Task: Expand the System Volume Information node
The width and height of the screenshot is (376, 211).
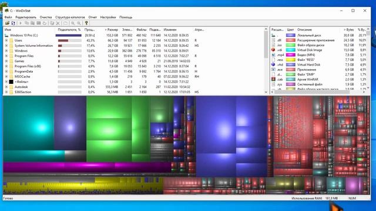Action: click(x=6, y=46)
